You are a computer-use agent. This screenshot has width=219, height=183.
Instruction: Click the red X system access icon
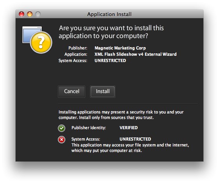62,140
